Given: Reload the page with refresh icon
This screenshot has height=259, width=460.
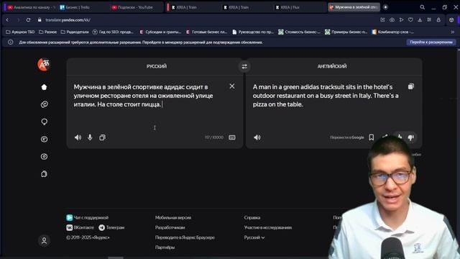Looking at the screenshot, I should click(28, 20).
